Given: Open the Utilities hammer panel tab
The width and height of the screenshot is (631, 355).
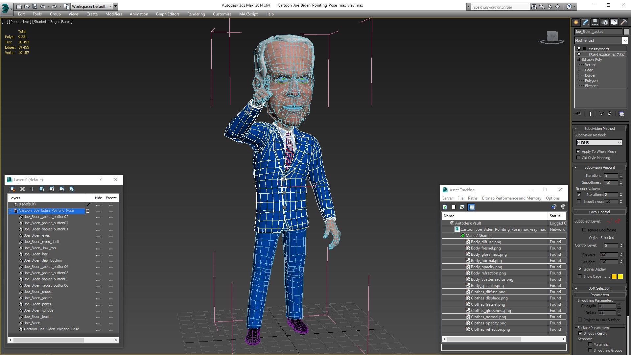Looking at the screenshot, I should (x=623, y=22).
